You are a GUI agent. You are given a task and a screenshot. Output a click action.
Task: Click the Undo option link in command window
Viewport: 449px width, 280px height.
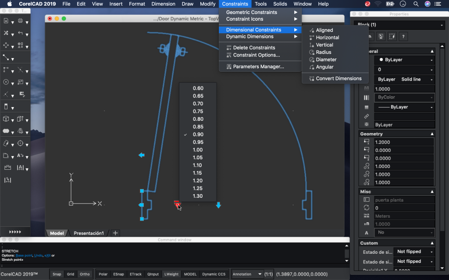[x=39, y=255]
